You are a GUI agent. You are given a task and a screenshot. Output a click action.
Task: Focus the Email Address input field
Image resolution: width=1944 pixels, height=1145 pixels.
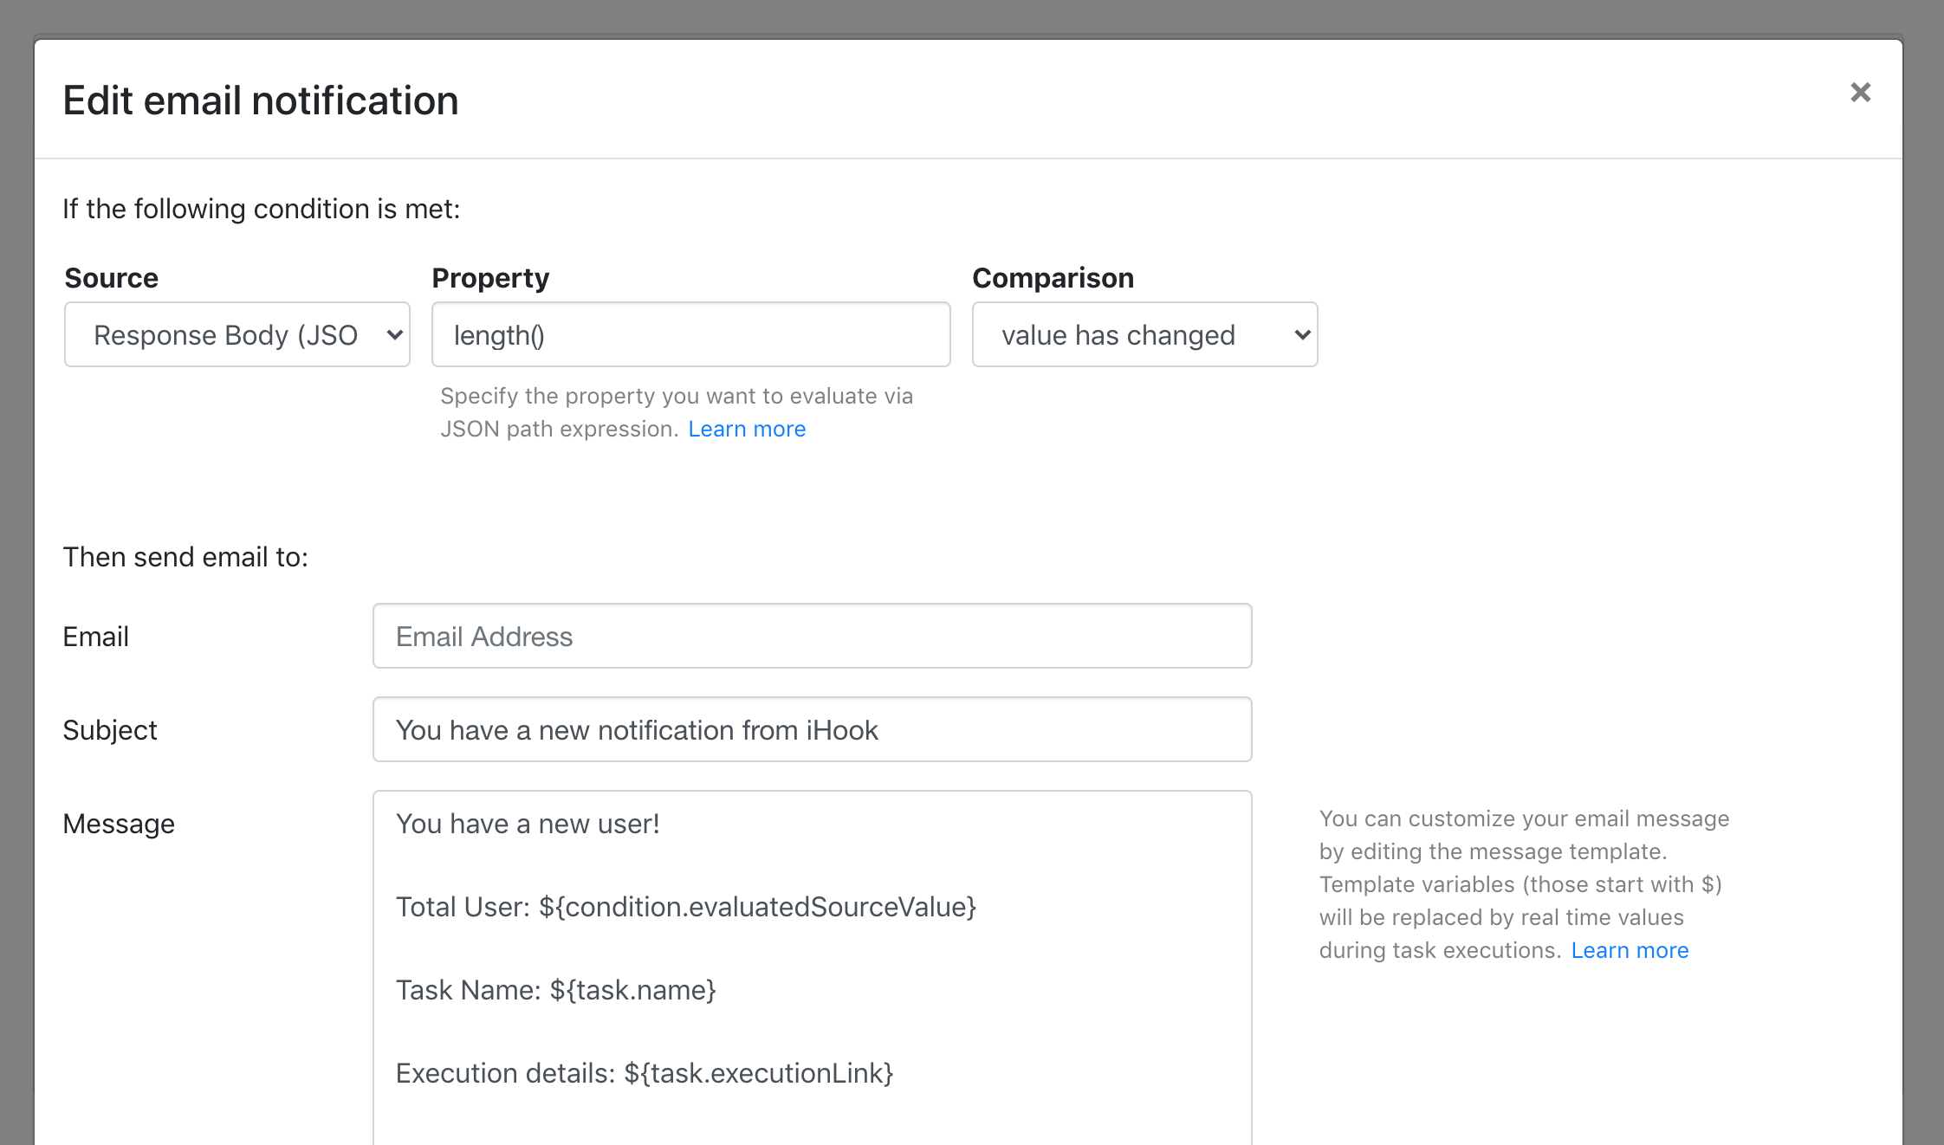(812, 636)
